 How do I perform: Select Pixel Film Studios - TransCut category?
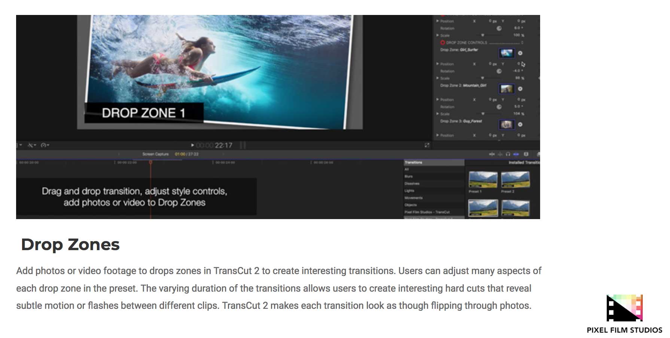(434, 212)
